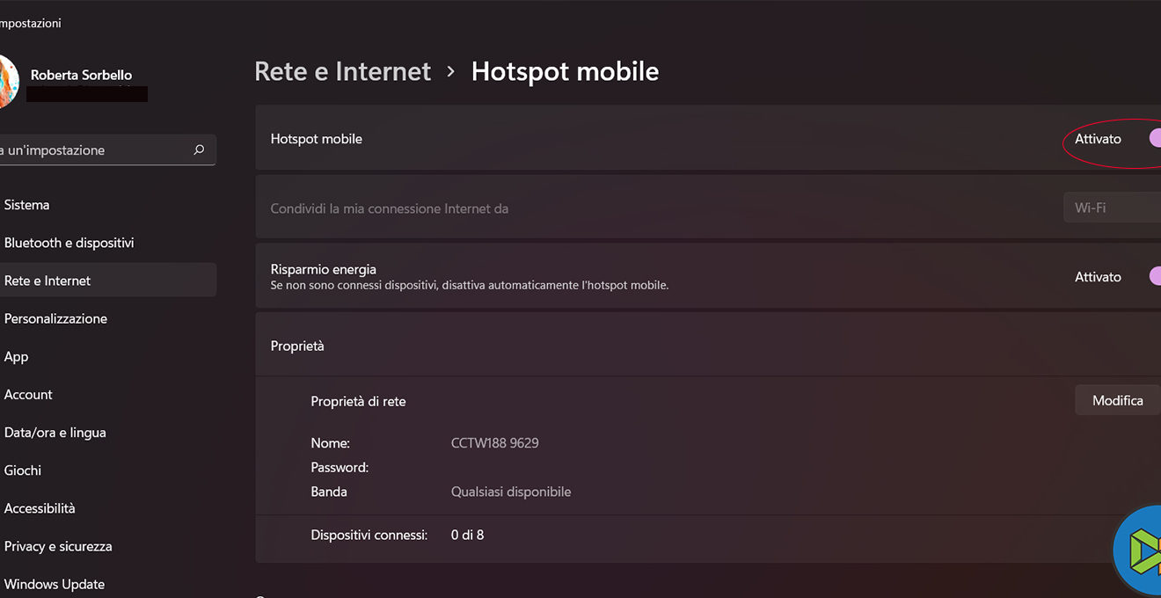Image resolution: width=1161 pixels, height=598 pixels.
Task: Click the breadcrumb chevron before Hotspot mobile
Action: 451,71
